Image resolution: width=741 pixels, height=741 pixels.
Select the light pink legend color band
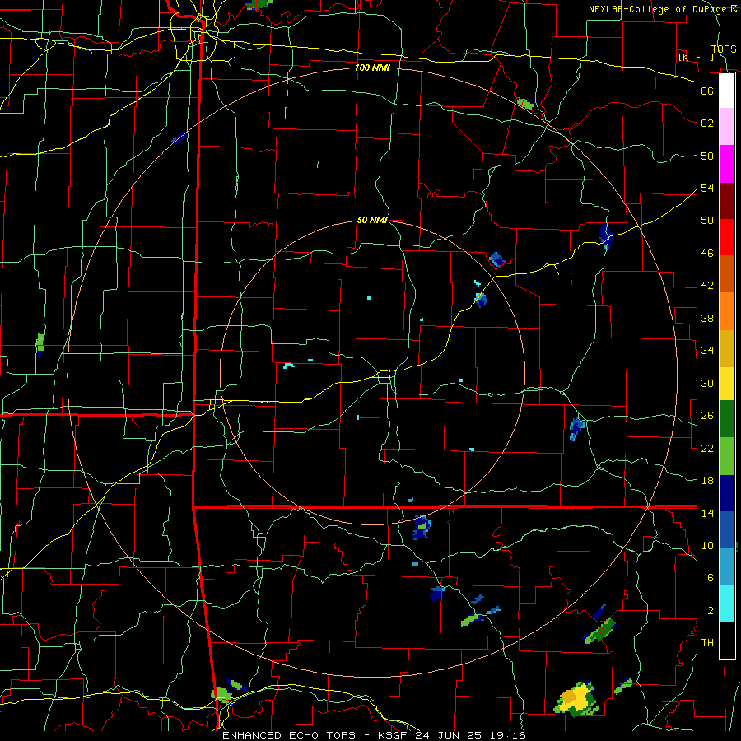coord(727,127)
